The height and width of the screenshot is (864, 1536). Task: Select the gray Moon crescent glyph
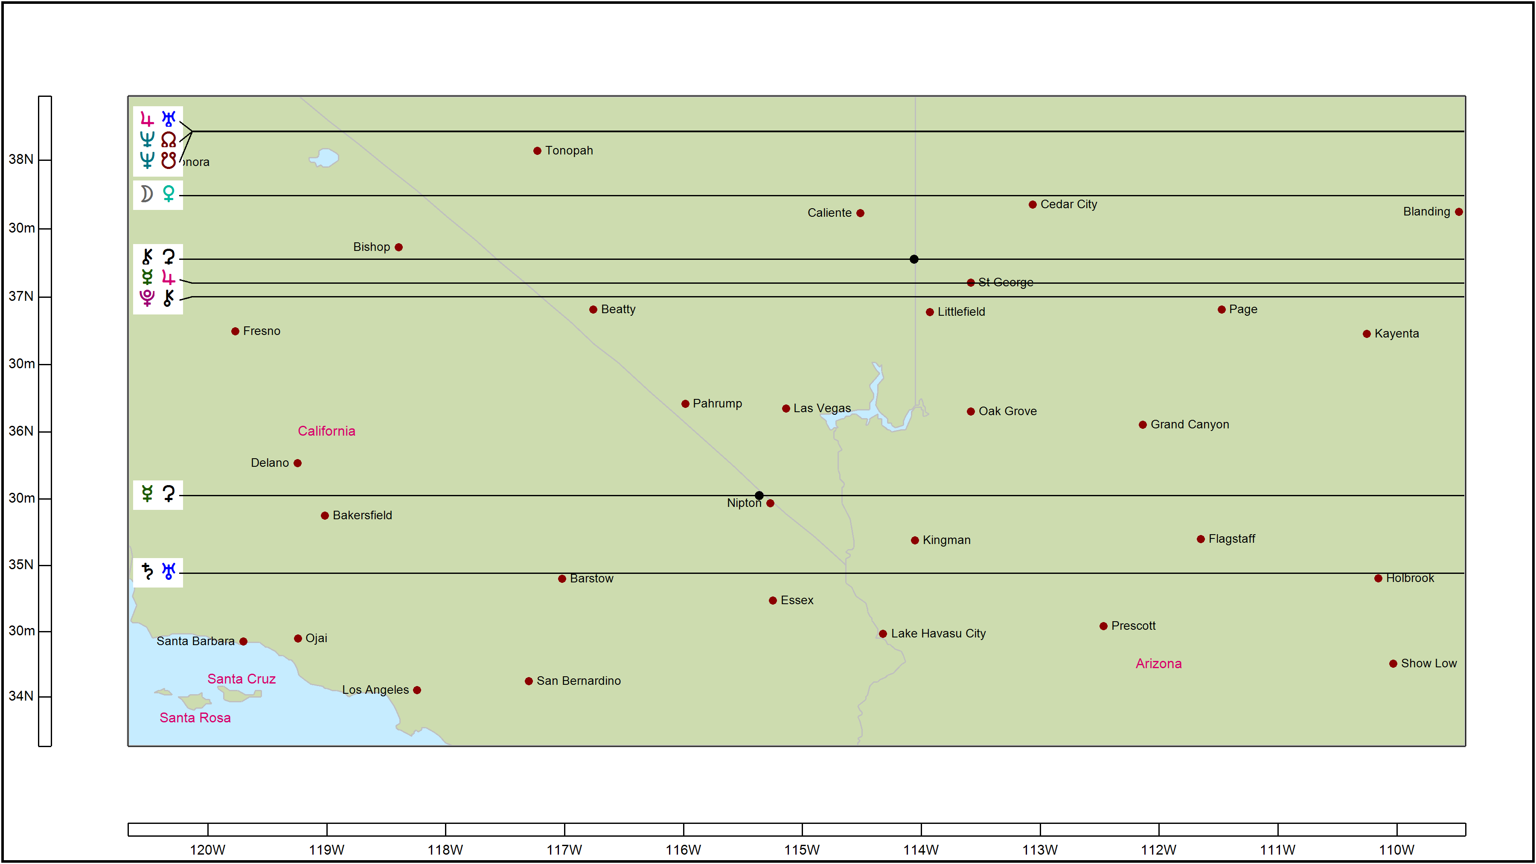pos(147,194)
